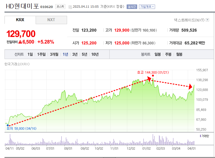Open the 넥스트레이드(NXT) link
The height and width of the screenshot is (158, 215).
(189, 20)
